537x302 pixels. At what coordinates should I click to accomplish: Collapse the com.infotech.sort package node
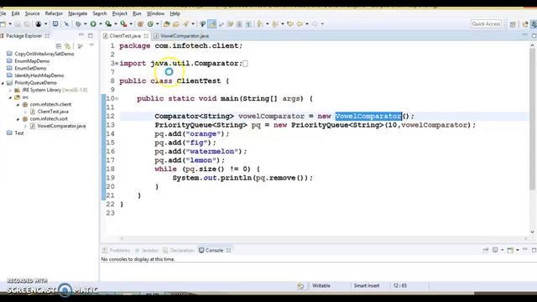(x=18, y=119)
